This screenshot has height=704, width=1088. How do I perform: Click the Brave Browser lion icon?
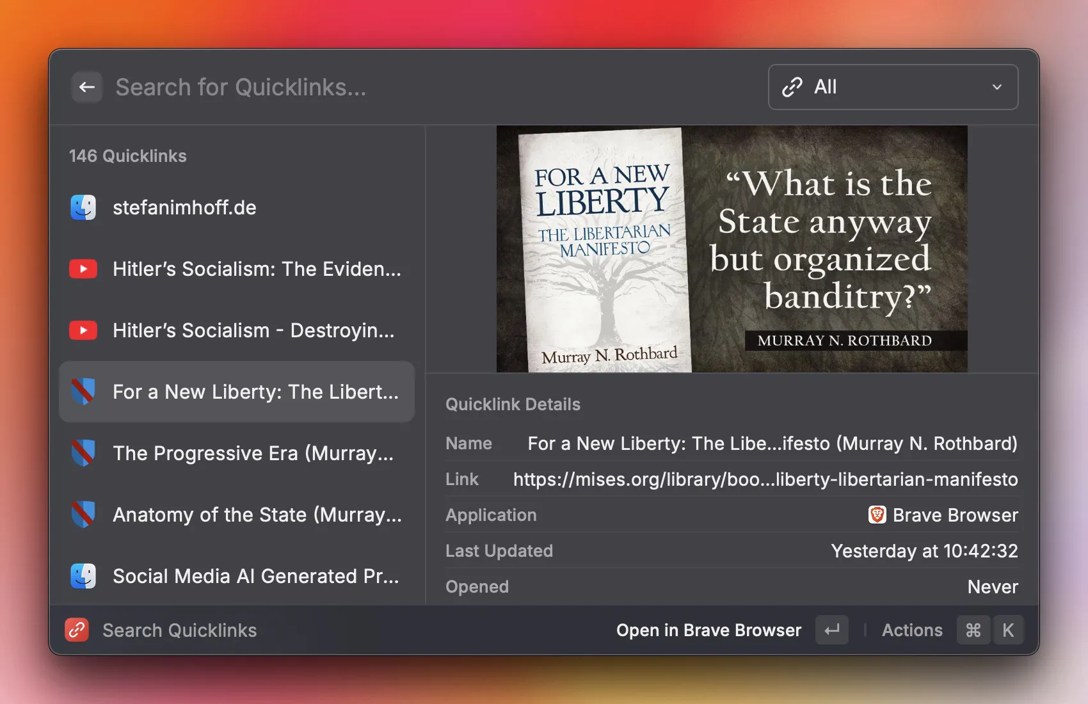coord(877,515)
